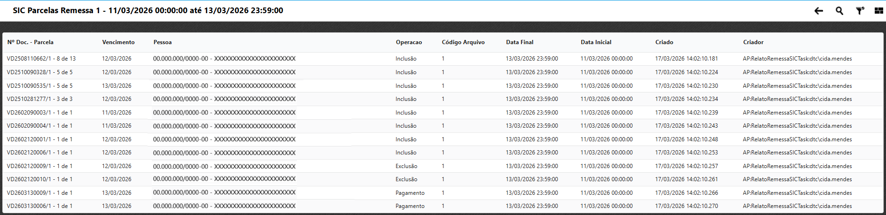The height and width of the screenshot is (215, 886).
Task: Open the filter funnel icon
Action: (859, 11)
